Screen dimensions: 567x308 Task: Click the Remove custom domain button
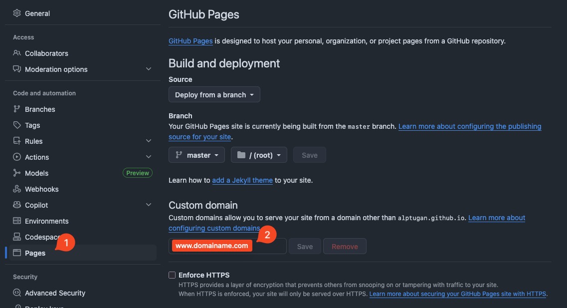pyautogui.click(x=345, y=246)
